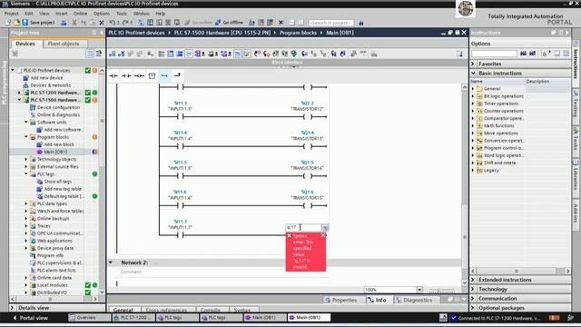Click the open branch icon in favorites

164,75
